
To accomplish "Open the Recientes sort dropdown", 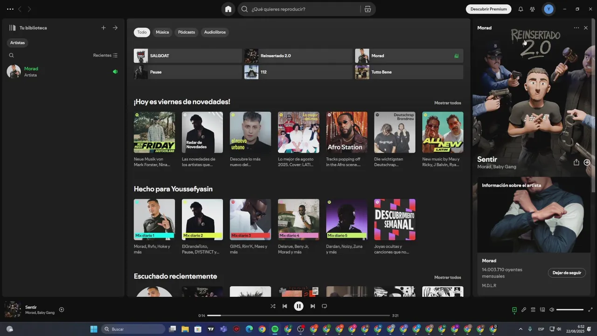I will pyautogui.click(x=105, y=55).
